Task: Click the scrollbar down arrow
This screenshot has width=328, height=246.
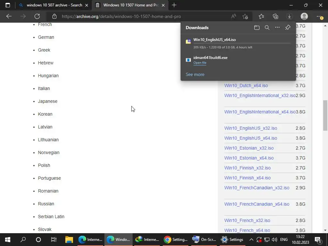Action: tap(325, 230)
